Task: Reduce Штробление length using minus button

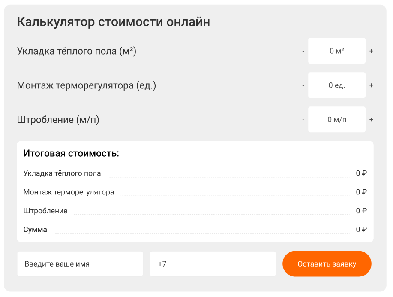Action: (x=303, y=120)
